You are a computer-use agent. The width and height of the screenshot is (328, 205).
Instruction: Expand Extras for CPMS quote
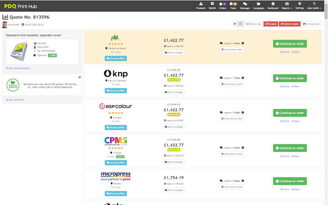coord(285,156)
